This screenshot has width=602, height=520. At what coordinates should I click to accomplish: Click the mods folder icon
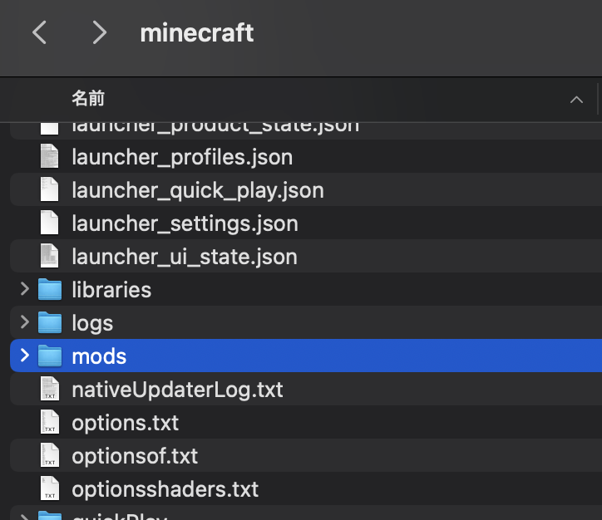50,356
